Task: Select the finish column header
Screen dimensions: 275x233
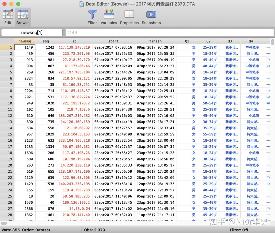Action: click(x=155, y=41)
